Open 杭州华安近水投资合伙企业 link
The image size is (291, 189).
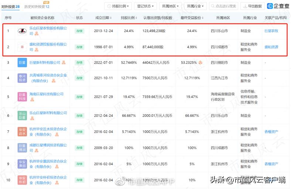(x=48, y=132)
